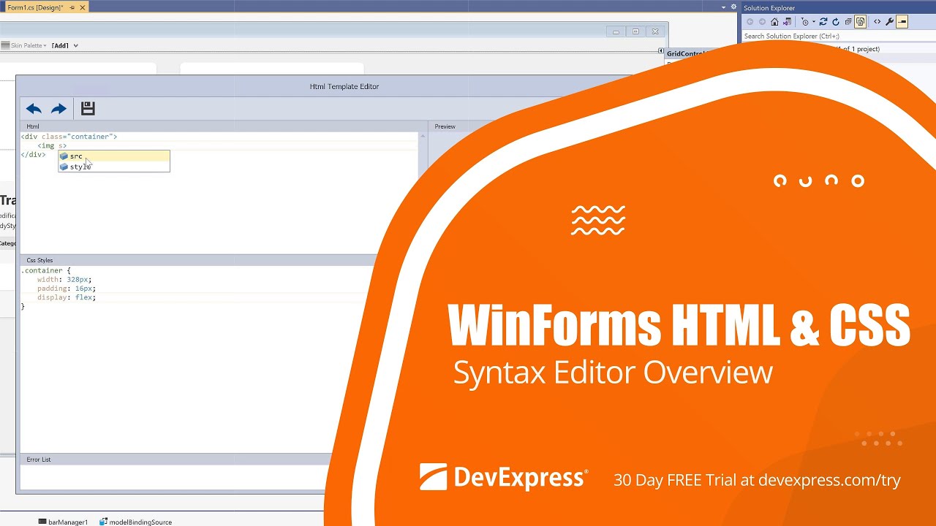Click the closing '</div>' tag line
Image resolution: width=936 pixels, height=526 pixels.
click(x=33, y=155)
